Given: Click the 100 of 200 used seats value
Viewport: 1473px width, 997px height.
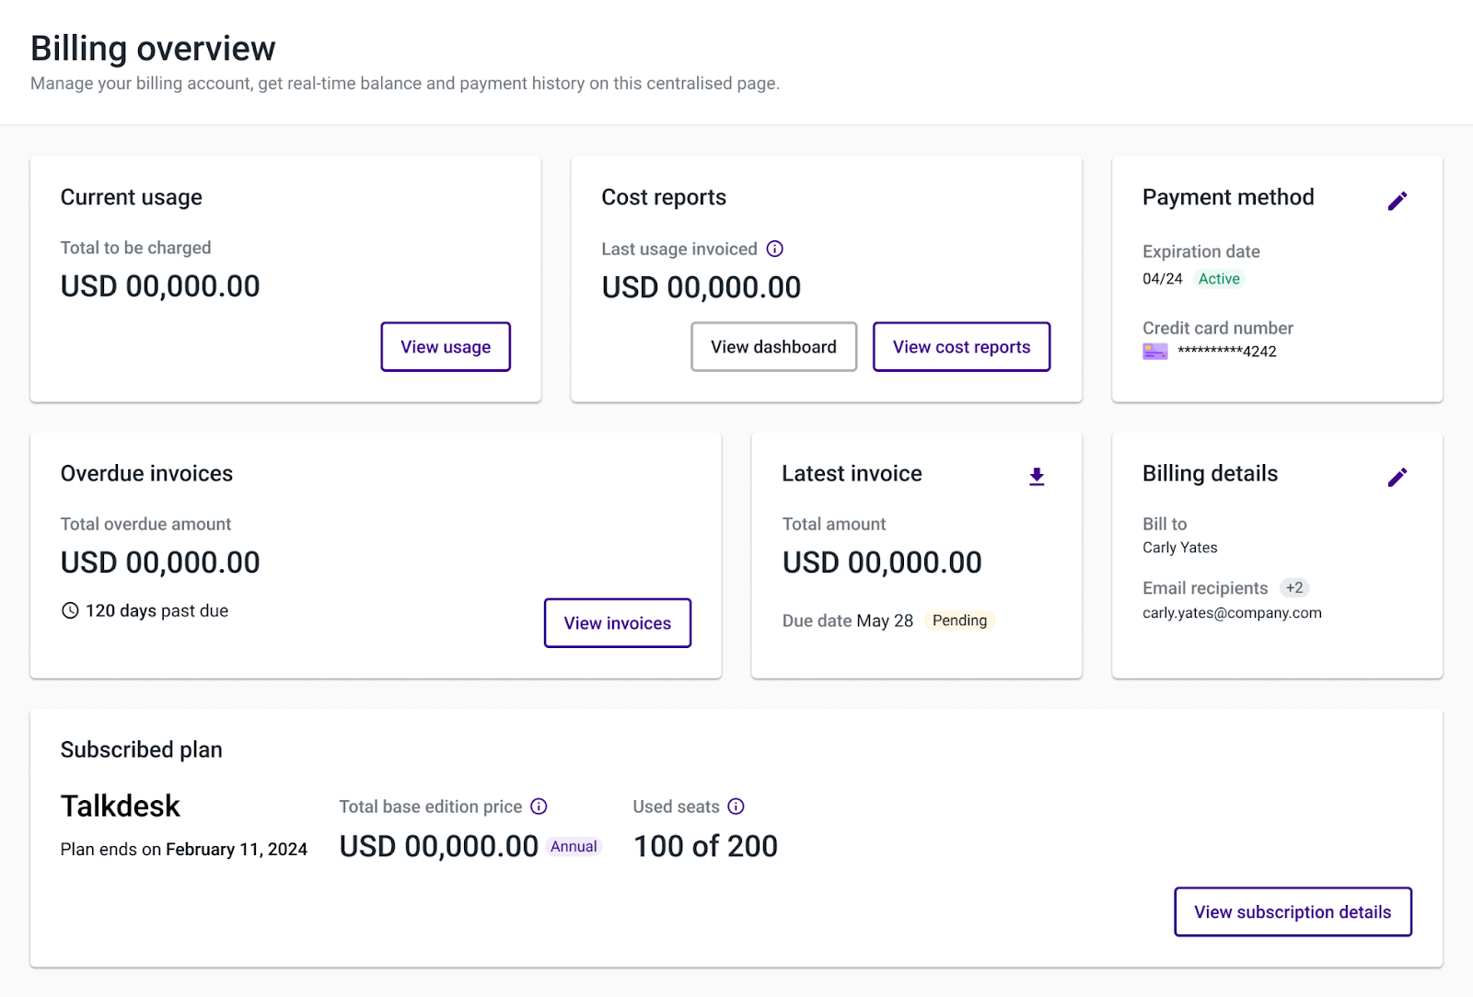Looking at the screenshot, I should [706, 846].
